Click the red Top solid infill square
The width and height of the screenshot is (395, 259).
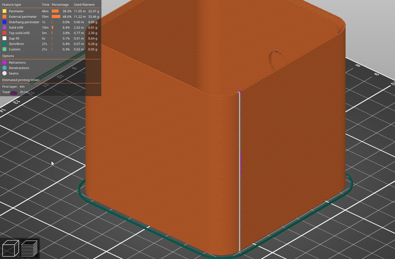click(x=4, y=33)
